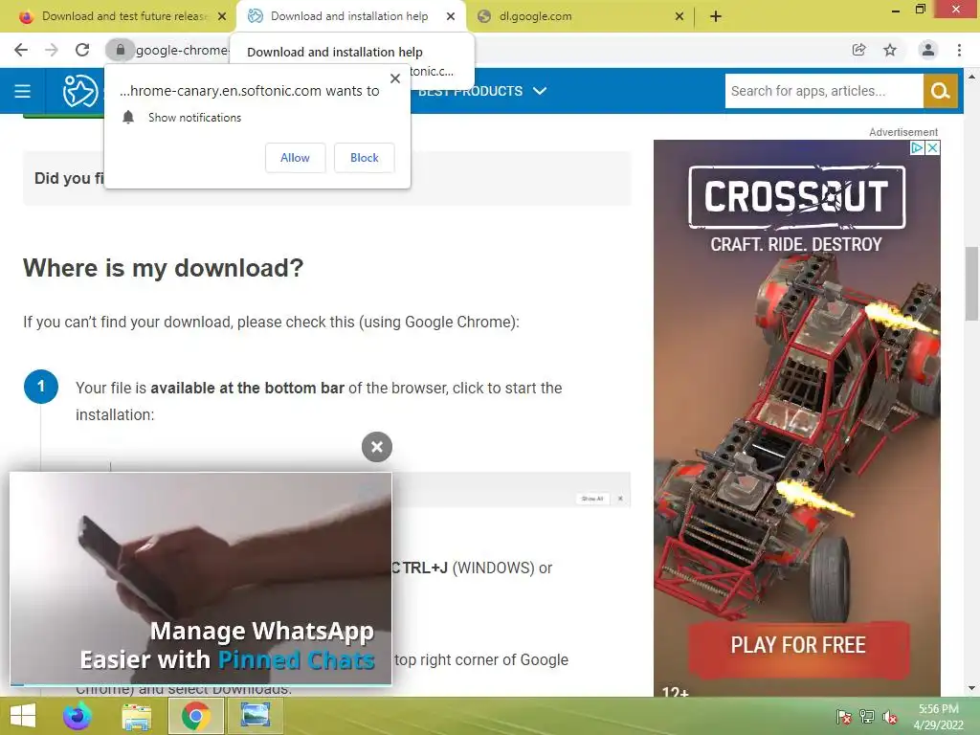
Task: Allow notifications from softonic.com
Action: coord(295,158)
